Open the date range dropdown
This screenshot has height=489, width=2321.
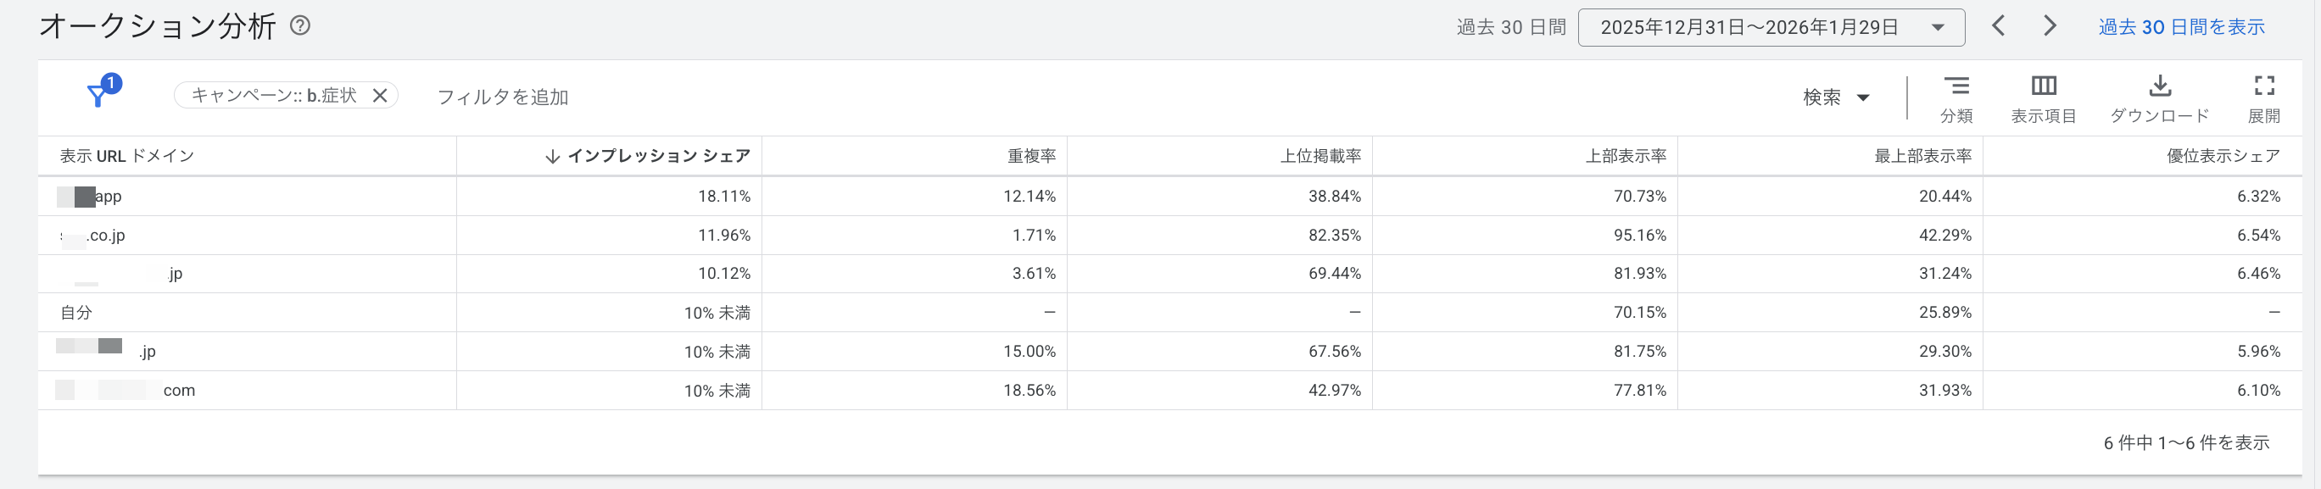point(1771,28)
